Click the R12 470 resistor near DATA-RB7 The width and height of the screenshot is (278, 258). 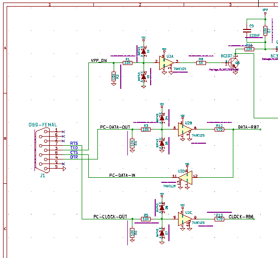[219, 130]
